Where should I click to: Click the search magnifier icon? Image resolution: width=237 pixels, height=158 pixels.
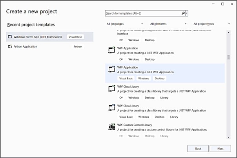coord(183,13)
